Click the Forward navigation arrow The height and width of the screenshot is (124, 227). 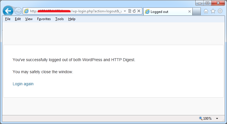[18, 11]
